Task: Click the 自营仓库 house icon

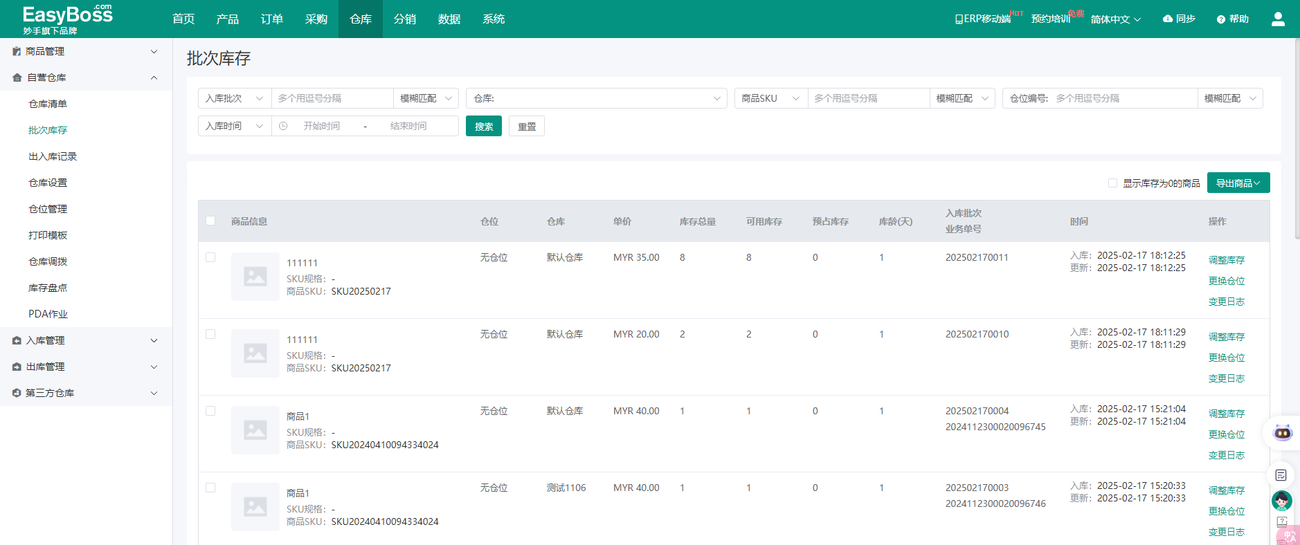Action: tap(17, 77)
